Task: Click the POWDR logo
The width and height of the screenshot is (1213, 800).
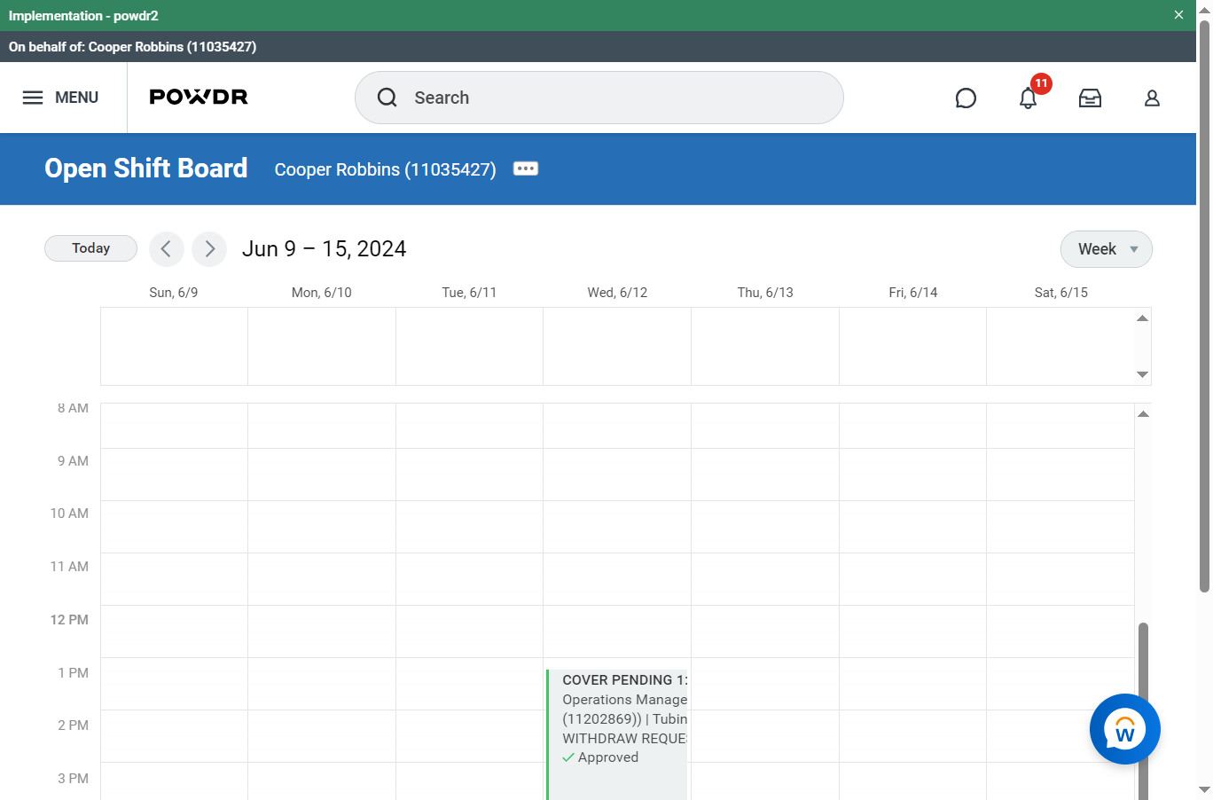Action: pyautogui.click(x=199, y=97)
